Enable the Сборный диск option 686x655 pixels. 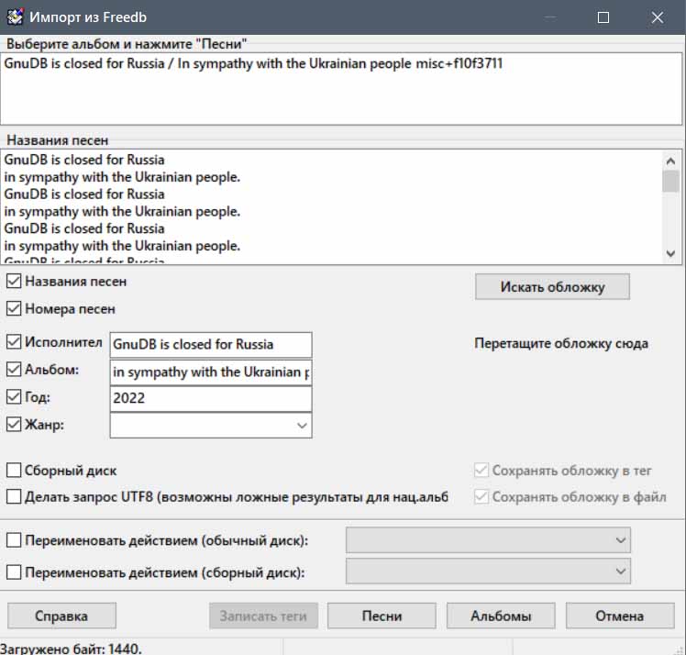(15, 471)
